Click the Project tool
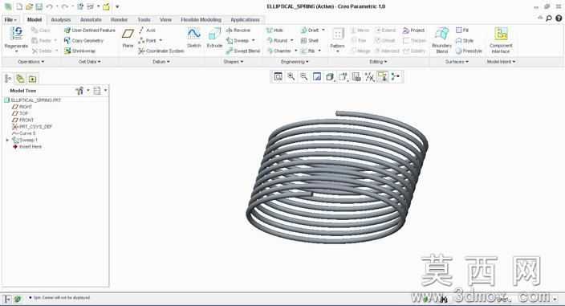The width and height of the screenshot is (565, 306). [413, 31]
